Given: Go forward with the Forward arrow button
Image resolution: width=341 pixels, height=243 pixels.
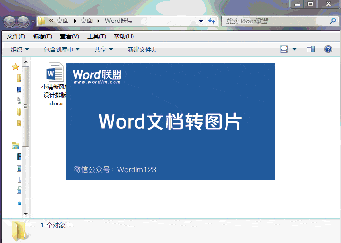Looking at the screenshot, I should tap(23, 21).
